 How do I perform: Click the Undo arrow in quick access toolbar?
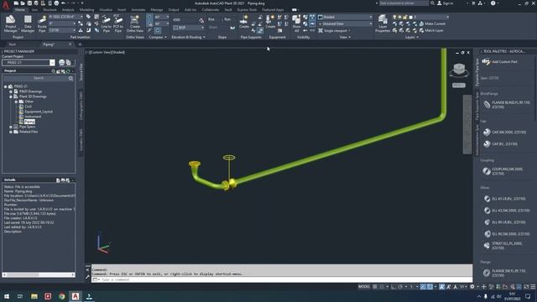64,3
